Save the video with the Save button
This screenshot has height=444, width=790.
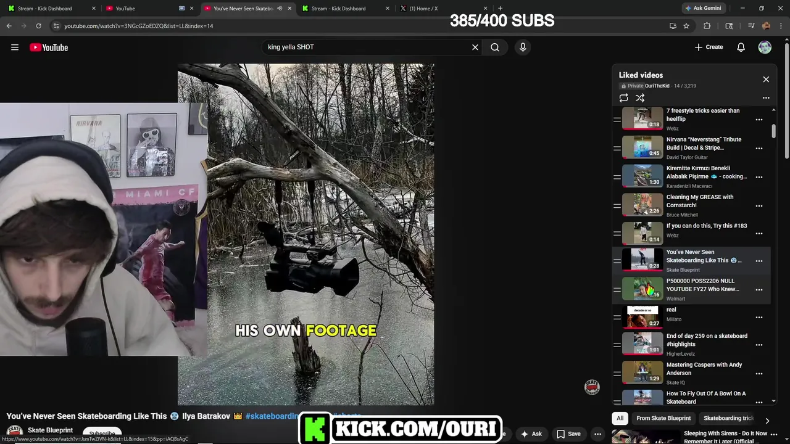tap(568, 434)
